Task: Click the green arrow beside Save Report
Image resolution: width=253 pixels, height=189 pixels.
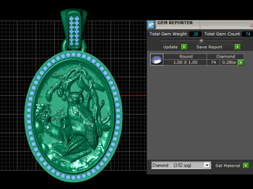Action: (x=237, y=47)
